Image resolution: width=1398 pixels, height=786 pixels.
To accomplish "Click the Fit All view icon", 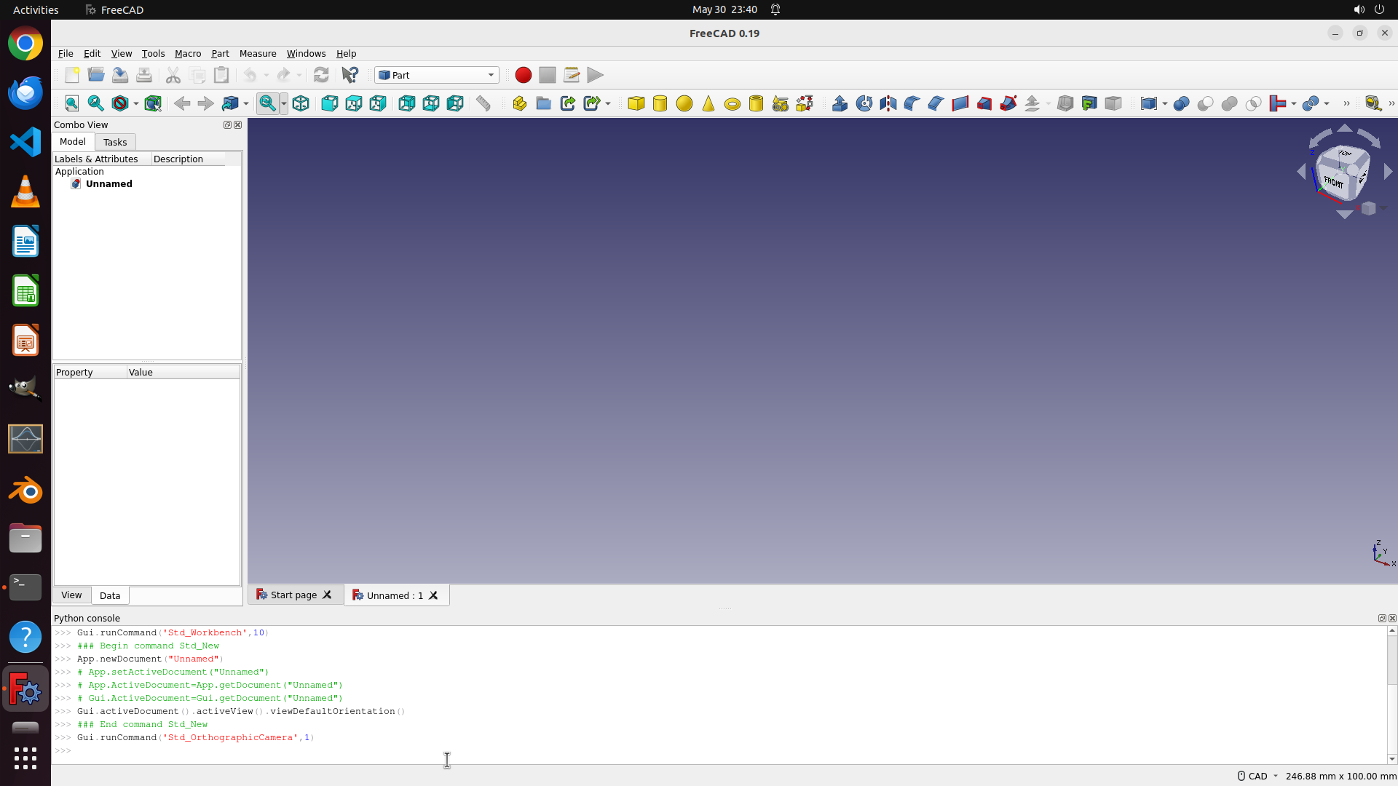I will click(x=71, y=103).
